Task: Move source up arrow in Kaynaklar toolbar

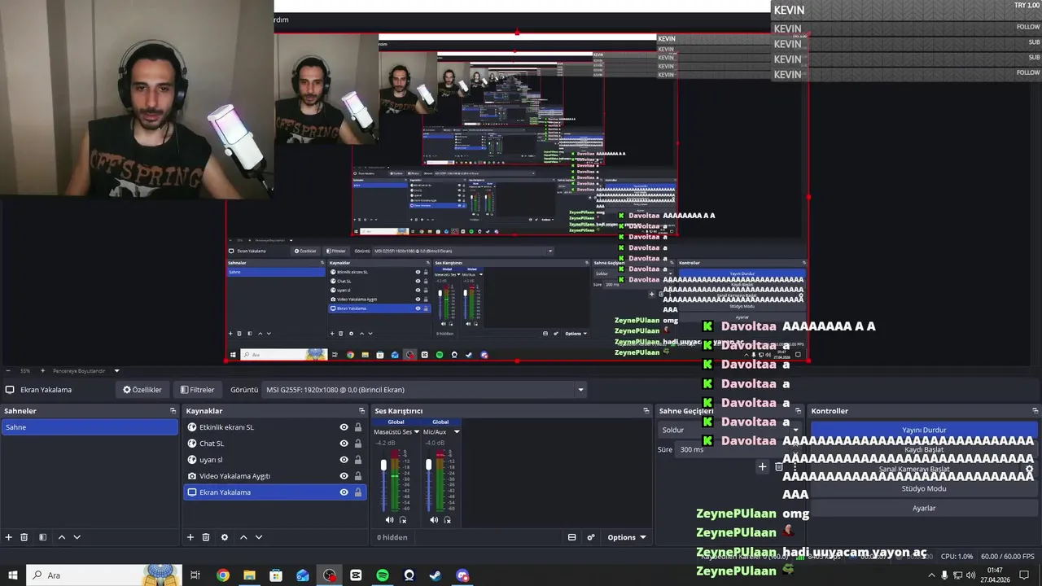Action: coord(243,537)
